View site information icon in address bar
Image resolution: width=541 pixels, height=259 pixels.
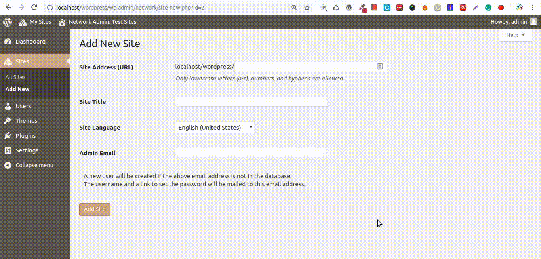[x=50, y=8]
